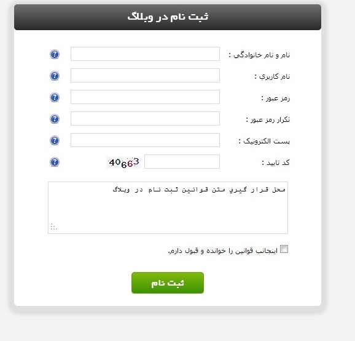Click help icon beside full name field
Viewport: 355px width, 341px height.
tap(55, 54)
